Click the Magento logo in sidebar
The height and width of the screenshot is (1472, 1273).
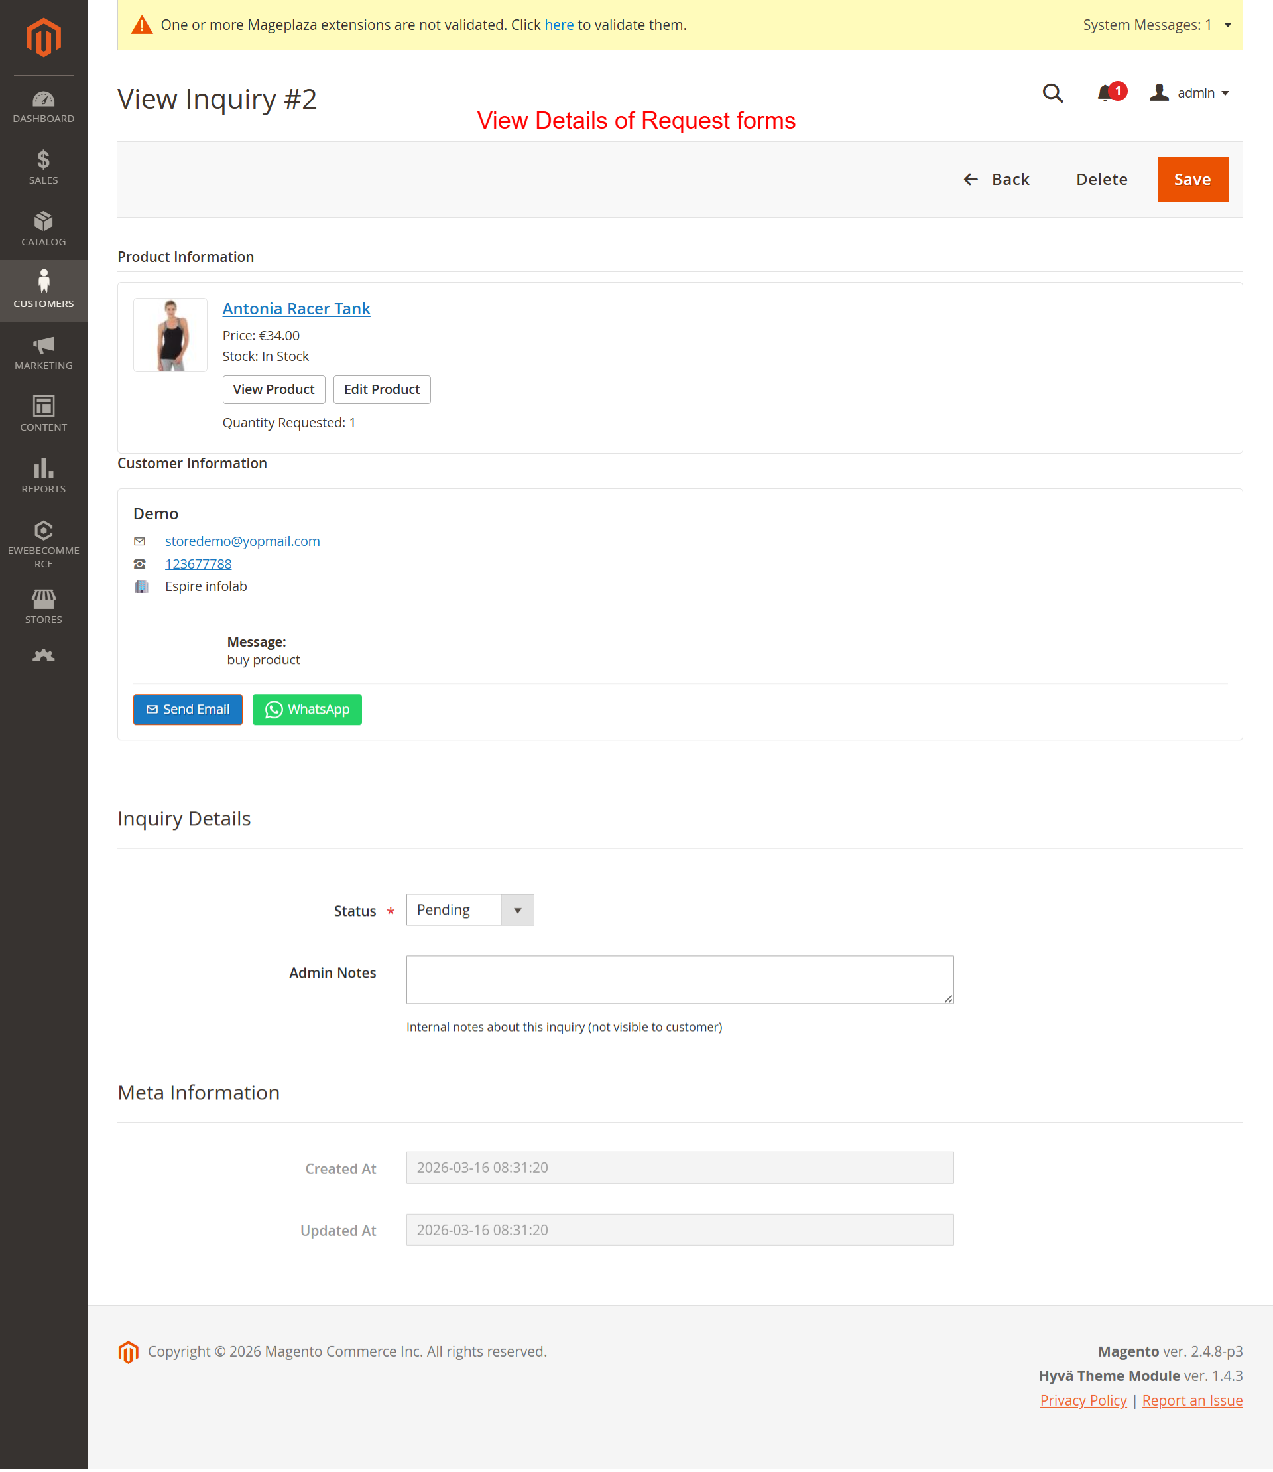pos(43,38)
